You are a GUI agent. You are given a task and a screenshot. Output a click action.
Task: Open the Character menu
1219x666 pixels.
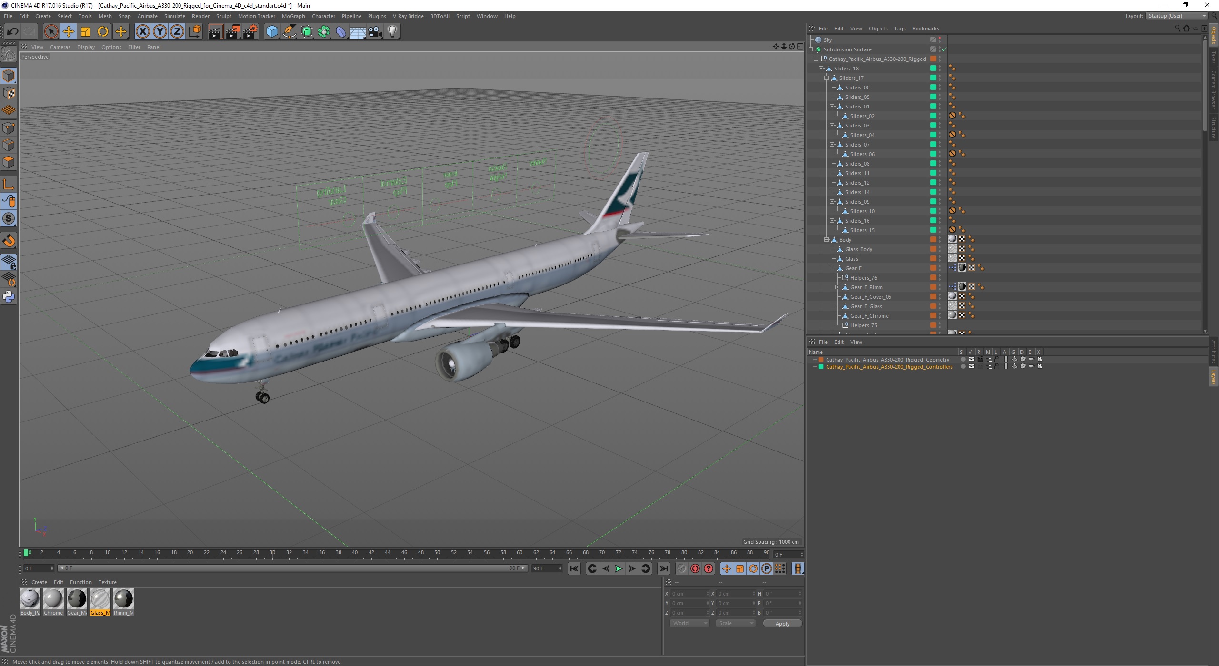(x=323, y=16)
